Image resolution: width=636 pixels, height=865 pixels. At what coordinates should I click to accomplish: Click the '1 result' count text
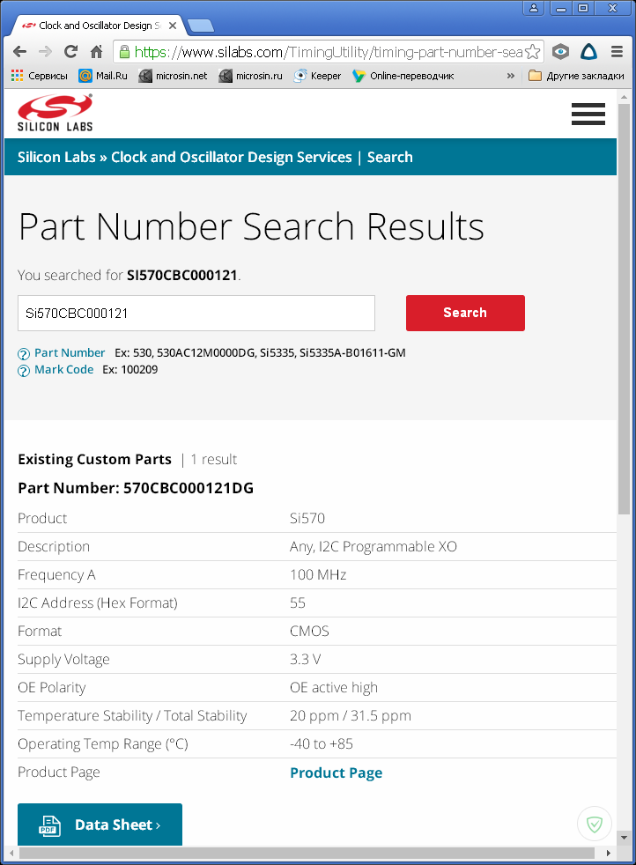tap(213, 460)
